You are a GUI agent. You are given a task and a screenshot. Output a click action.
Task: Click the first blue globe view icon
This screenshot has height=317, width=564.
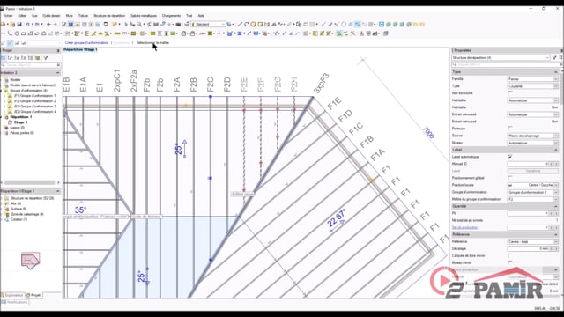coord(389,25)
